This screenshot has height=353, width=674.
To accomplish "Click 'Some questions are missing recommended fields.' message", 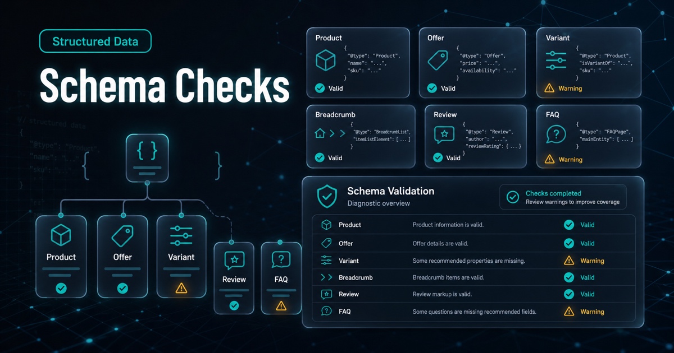I will [475, 312].
